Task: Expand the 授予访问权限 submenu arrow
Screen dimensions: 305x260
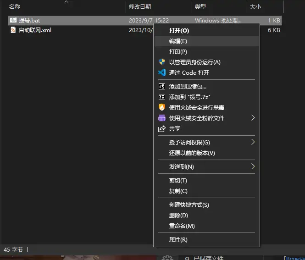Action: pyautogui.click(x=253, y=142)
